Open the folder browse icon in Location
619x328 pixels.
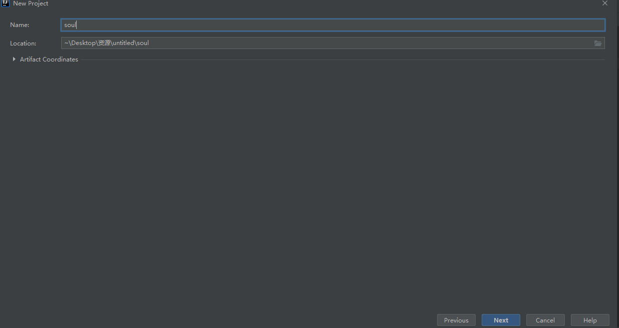pyautogui.click(x=598, y=43)
